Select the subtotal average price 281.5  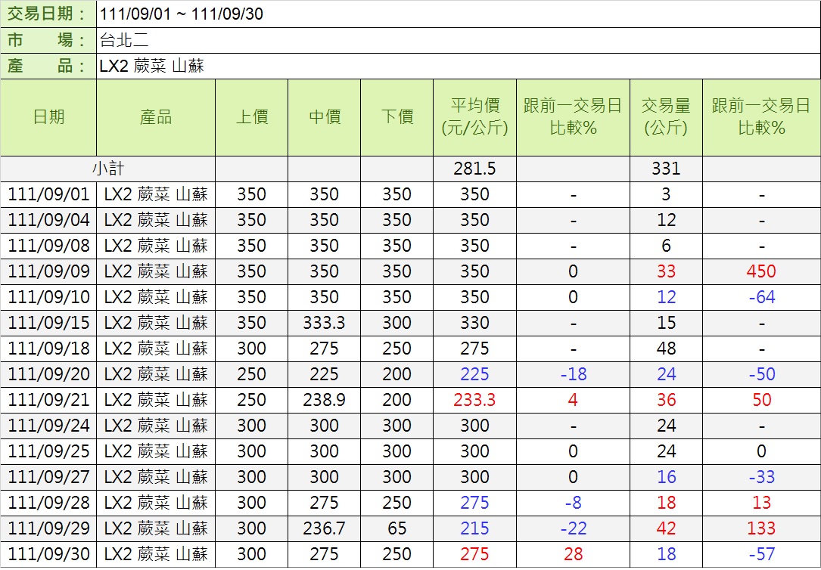point(474,169)
